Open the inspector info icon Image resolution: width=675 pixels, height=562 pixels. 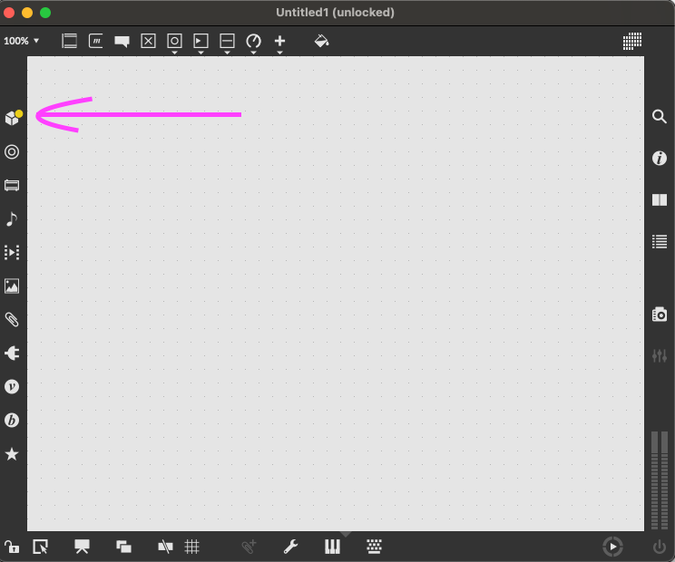[x=659, y=159]
